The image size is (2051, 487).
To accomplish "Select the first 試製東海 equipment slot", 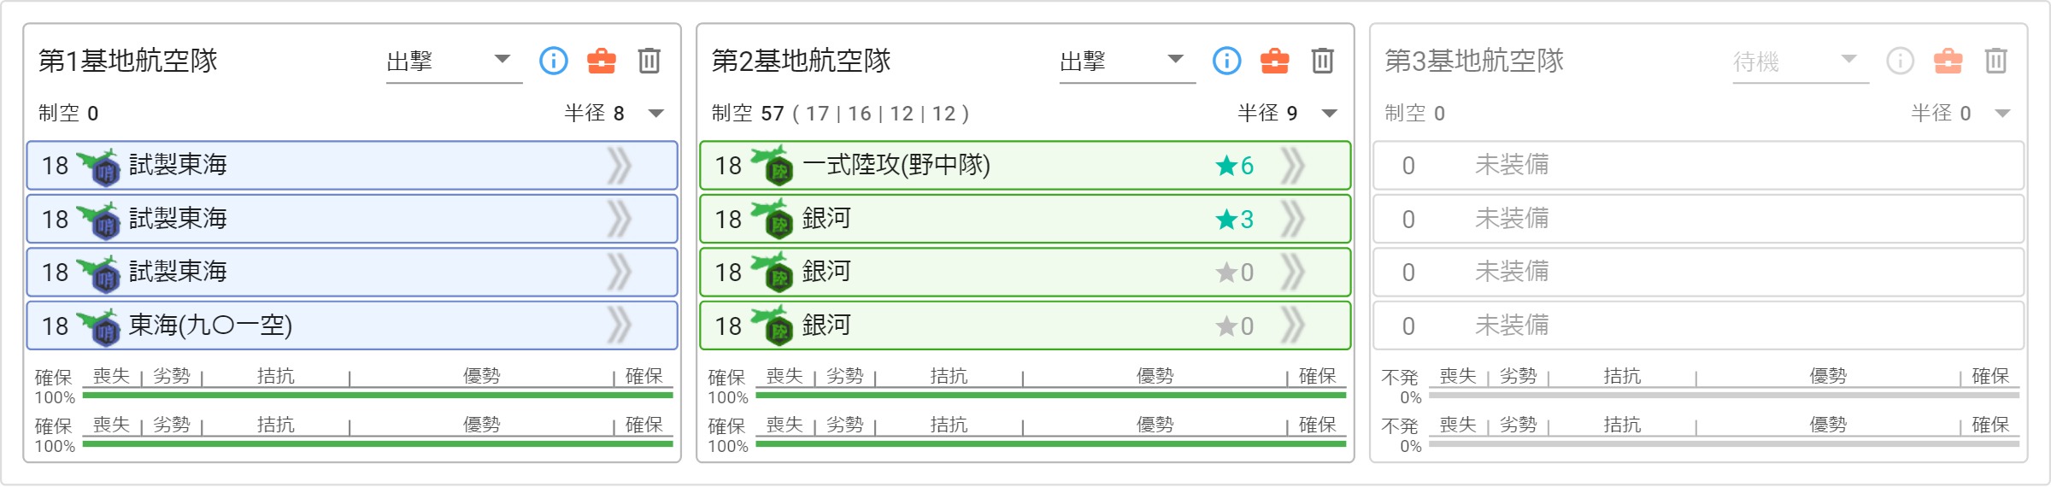I will coord(352,165).
